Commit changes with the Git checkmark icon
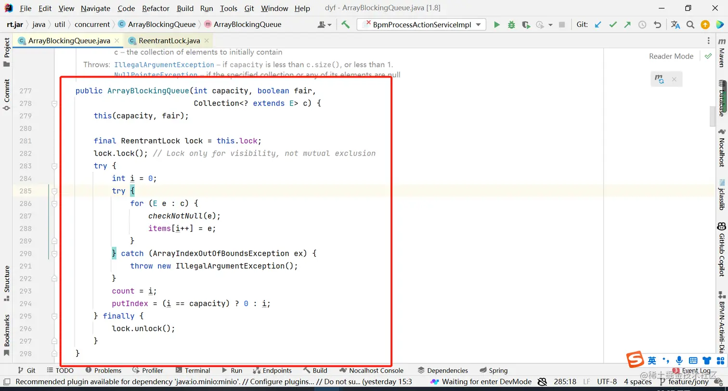Image resolution: width=728 pixels, height=391 pixels. [x=612, y=25]
